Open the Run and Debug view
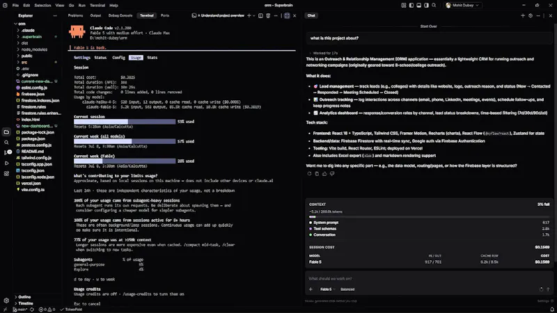 coord(6,163)
